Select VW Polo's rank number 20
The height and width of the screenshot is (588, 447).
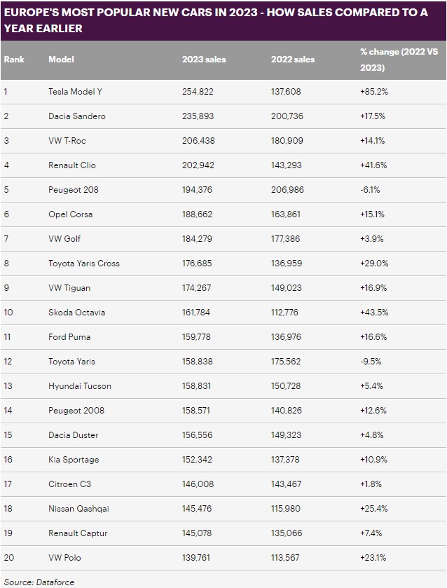click(9, 558)
